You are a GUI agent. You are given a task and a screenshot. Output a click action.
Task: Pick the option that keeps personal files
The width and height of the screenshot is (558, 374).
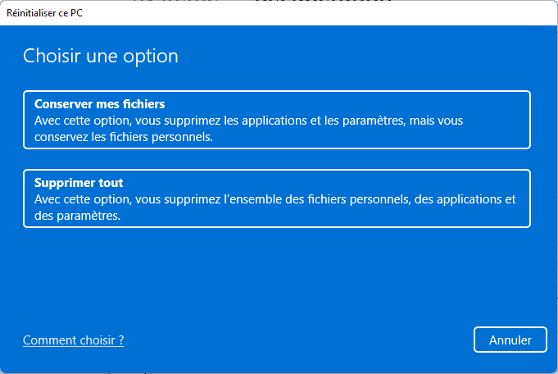(277, 120)
